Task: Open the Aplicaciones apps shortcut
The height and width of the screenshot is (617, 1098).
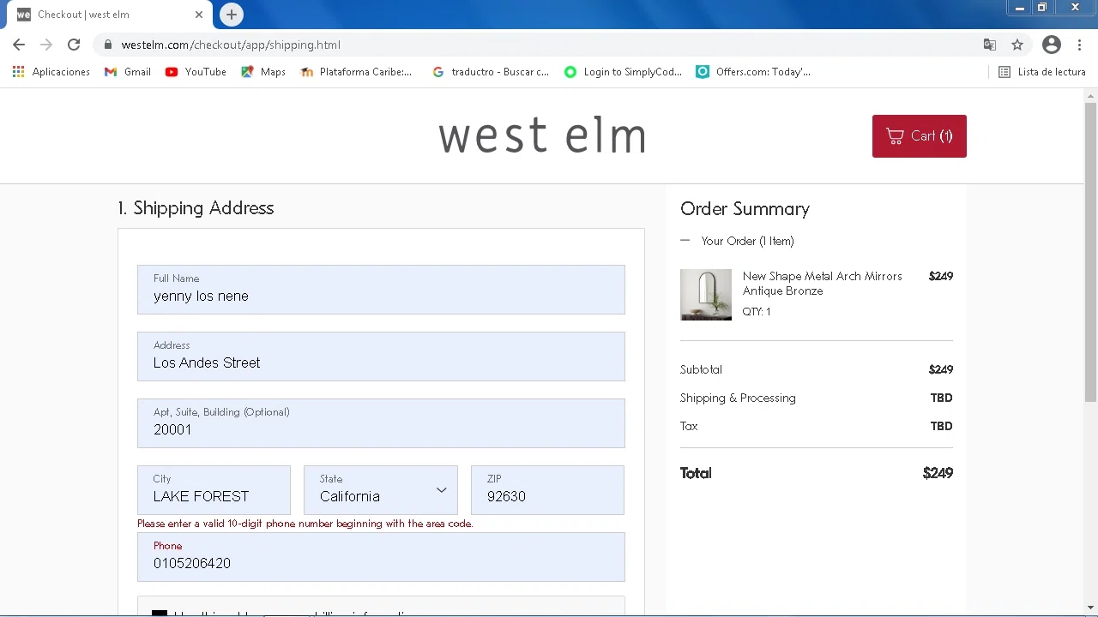Action: [x=51, y=72]
